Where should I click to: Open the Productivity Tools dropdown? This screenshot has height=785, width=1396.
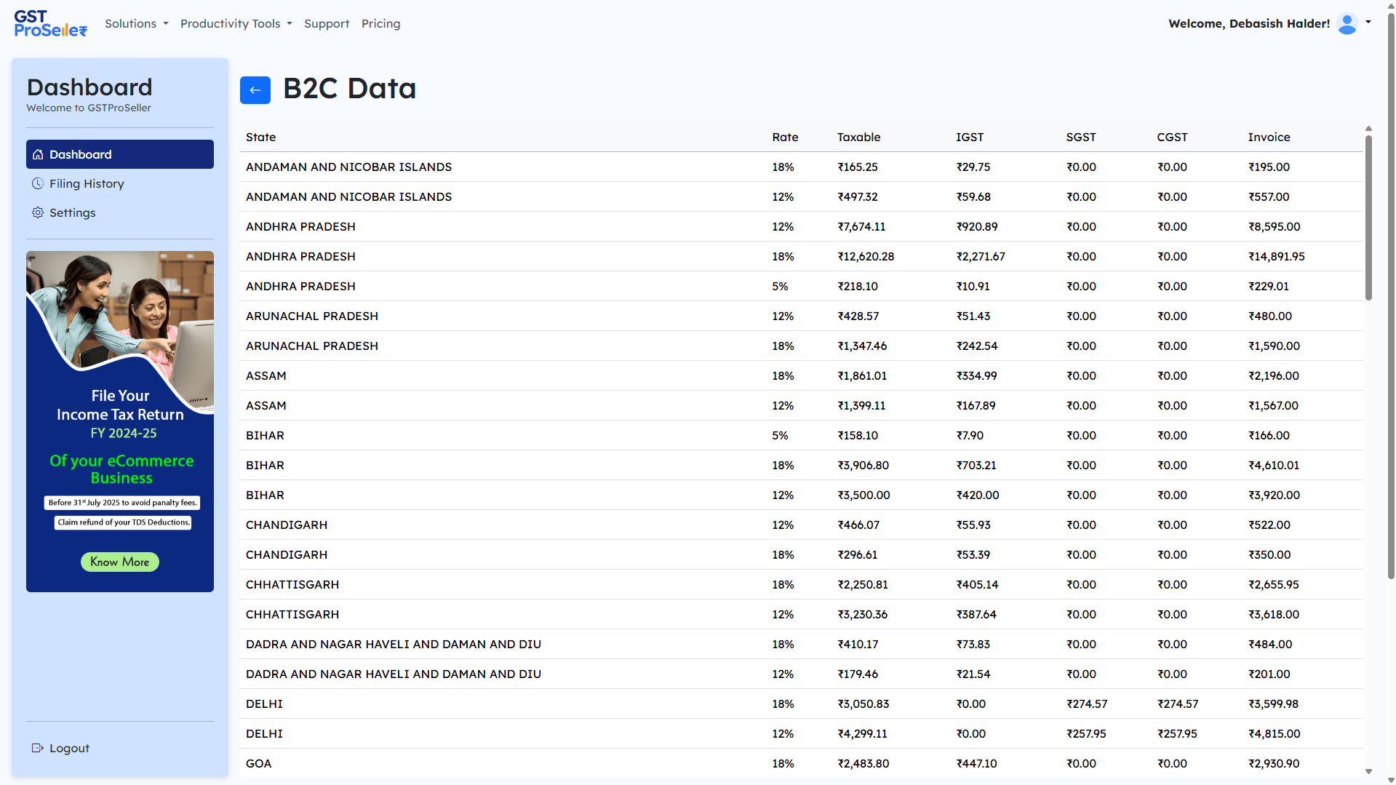[x=236, y=23]
